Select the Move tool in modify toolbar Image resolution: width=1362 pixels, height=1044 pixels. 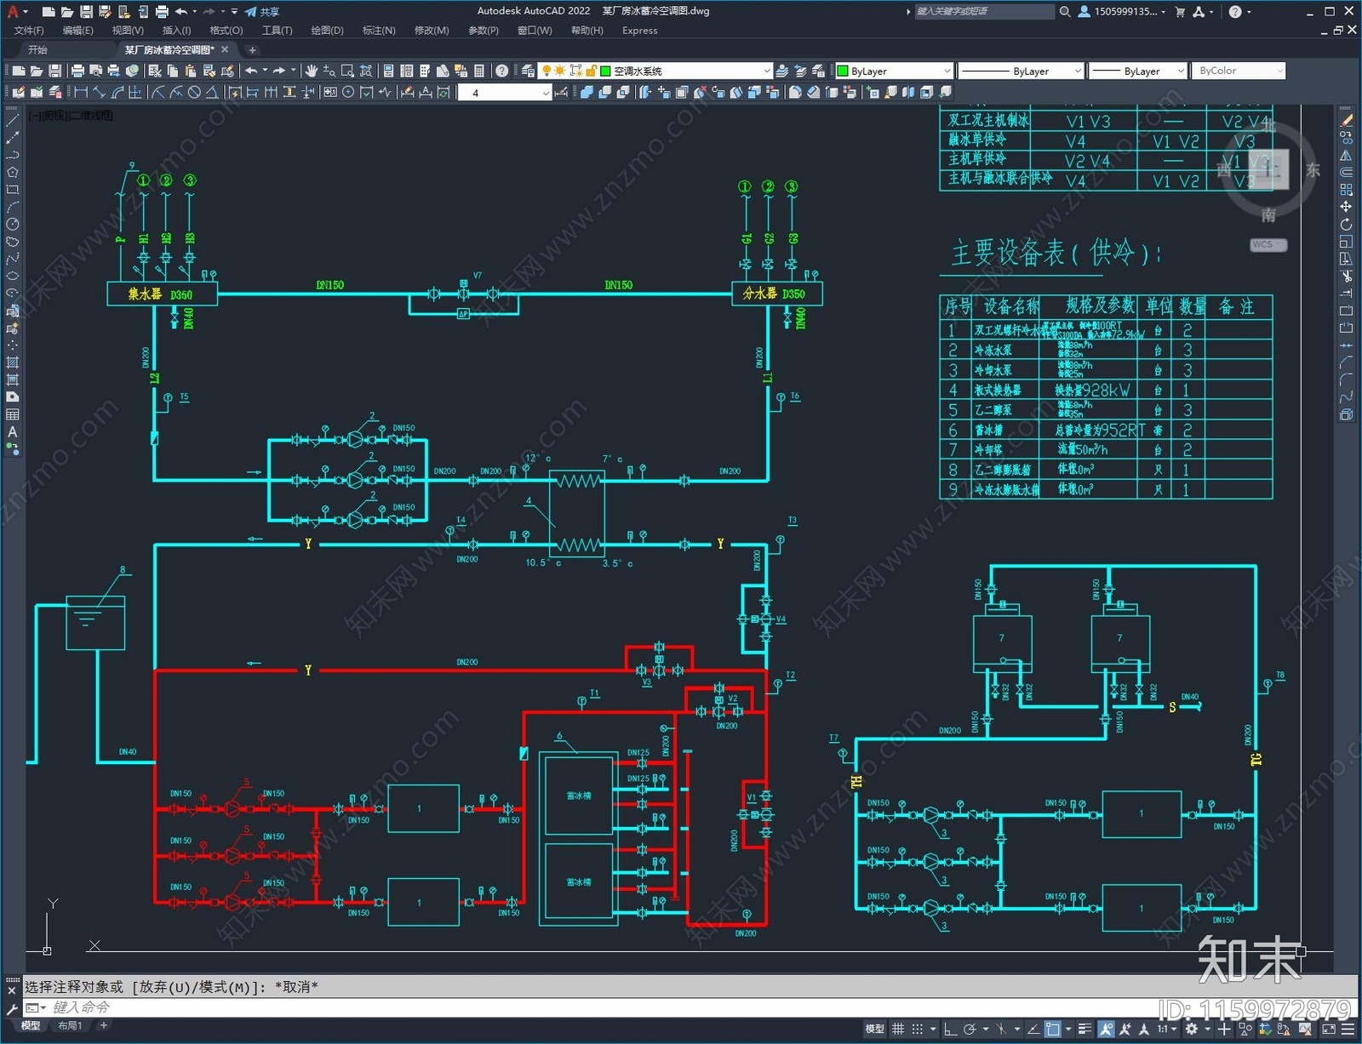(x=1346, y=207)
